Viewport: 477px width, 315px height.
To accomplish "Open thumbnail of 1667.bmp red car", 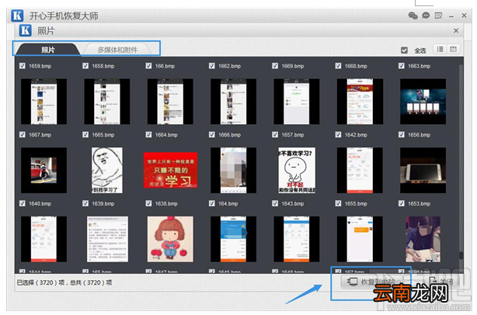I will click(44, 171).
